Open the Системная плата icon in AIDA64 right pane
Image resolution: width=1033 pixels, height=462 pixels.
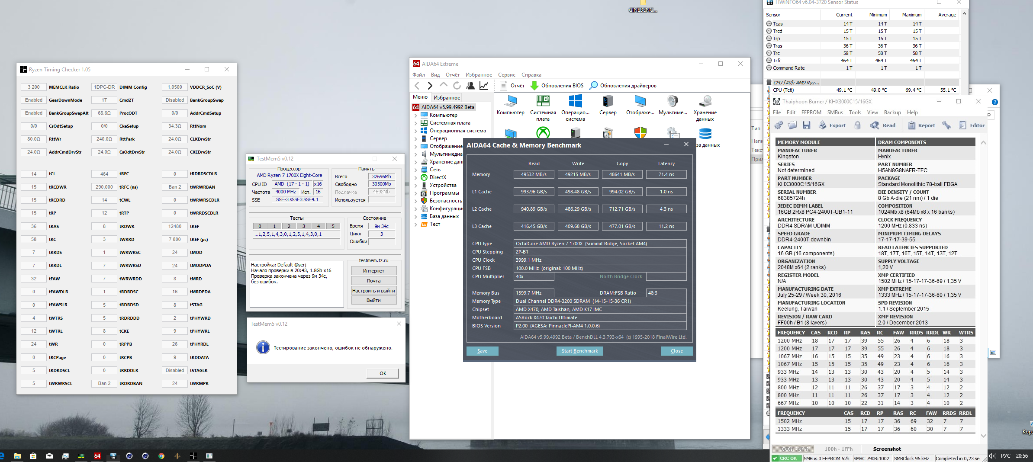click(x=543, y=108)
